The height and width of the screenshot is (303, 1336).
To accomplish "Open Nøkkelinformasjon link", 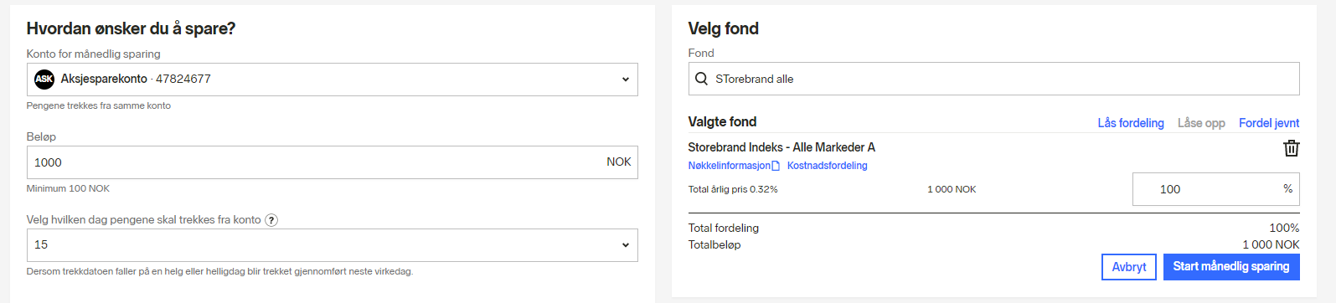I will [729, 166].
